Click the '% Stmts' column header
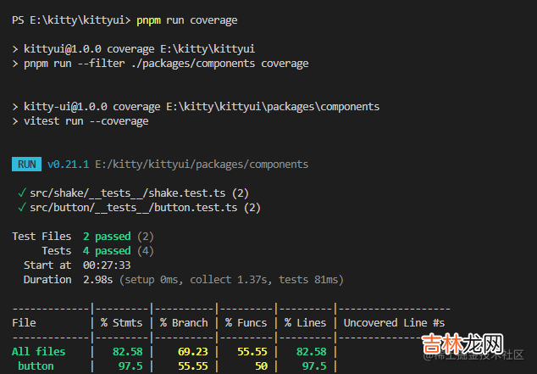The image size is (537, 374). [x=122, y=322]
